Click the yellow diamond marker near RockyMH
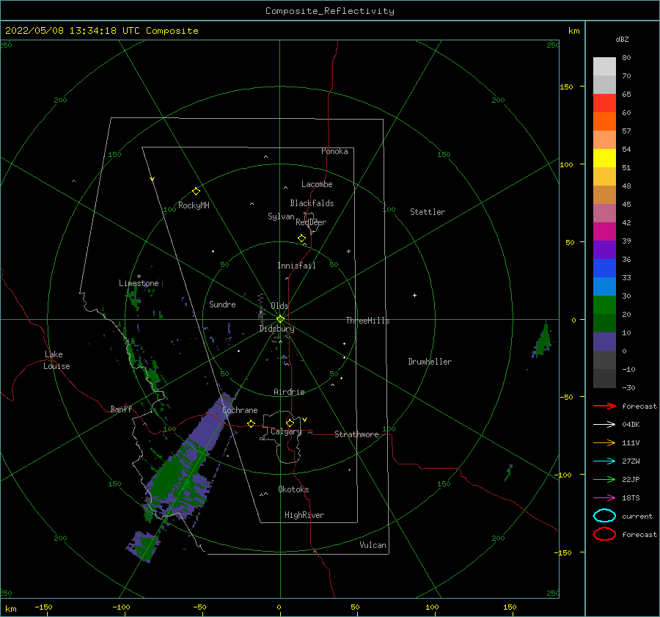Viewport: 660px width, 617px height. [x=196, y=191]
